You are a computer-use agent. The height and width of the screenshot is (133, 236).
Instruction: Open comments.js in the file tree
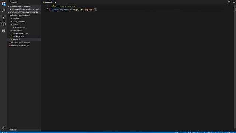[x=20, y=27]
